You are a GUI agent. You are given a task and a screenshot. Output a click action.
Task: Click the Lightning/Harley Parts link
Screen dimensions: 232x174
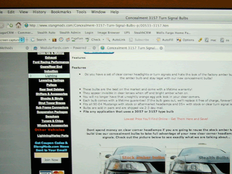click(53, 136)
